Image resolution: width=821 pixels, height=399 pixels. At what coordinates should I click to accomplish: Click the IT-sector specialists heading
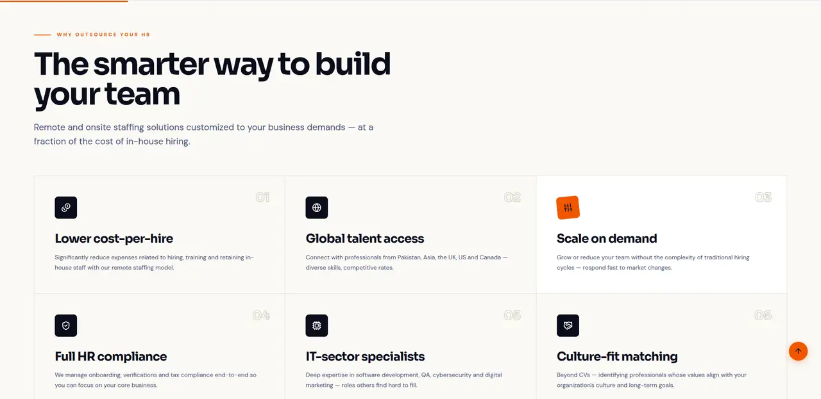(365, 356)
